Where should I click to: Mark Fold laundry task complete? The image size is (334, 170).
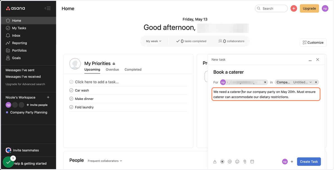point(71,107)
